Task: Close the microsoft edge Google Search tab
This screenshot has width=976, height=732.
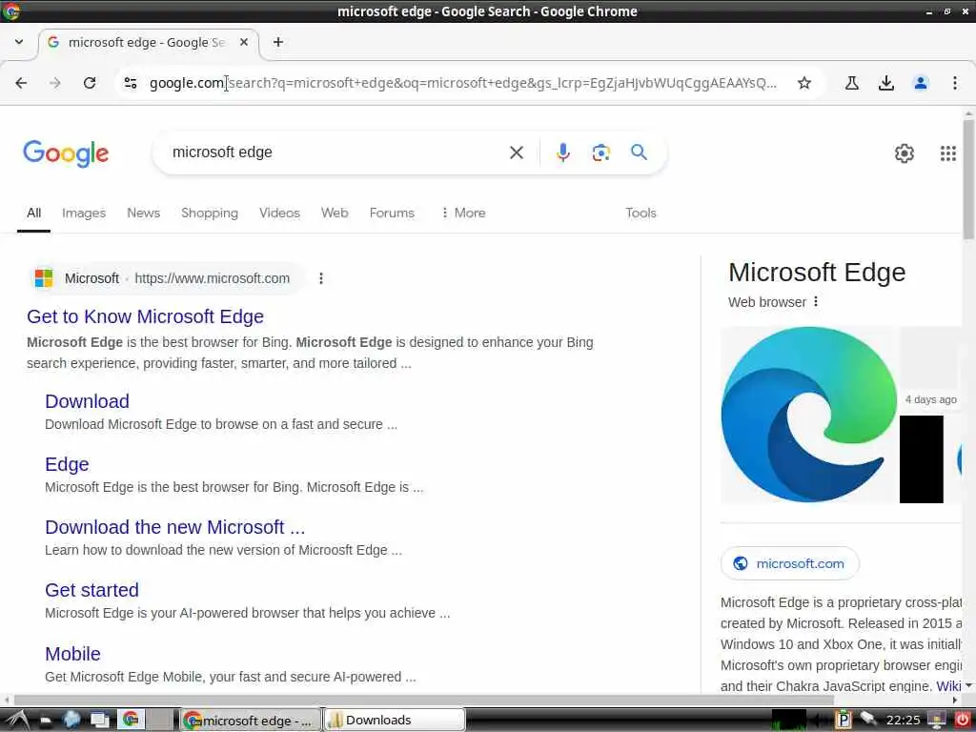Action: point(244,42)
